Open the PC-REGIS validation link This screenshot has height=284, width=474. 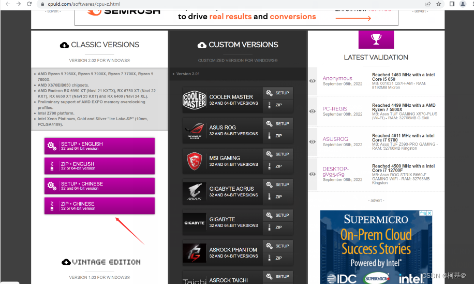pyautogui.click(x=335, y=109)
